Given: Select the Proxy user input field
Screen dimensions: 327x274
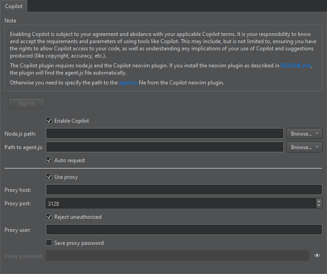Looking at the screenshot, I should pos(184,230).
